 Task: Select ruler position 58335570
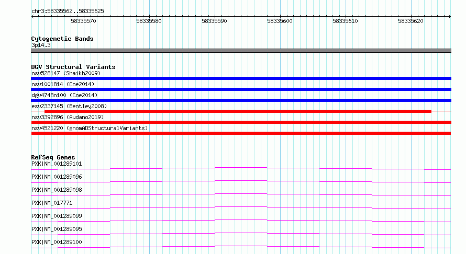[83, 21]
